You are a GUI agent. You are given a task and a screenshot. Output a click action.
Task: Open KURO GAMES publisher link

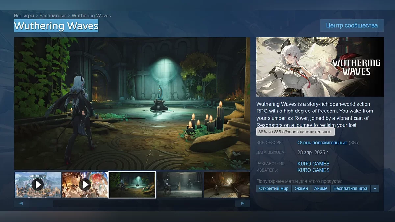[x=313, y=170]
